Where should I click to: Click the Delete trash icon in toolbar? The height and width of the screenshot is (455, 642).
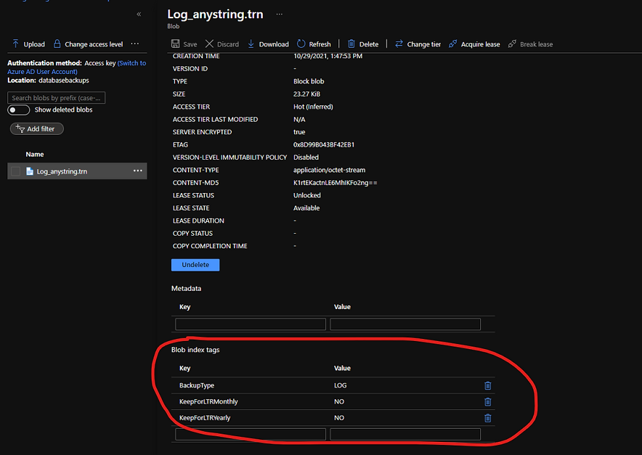(x=351, y=44)
